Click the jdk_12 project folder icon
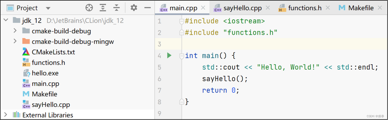This screenshot has width=388, height=120. [16, 20]
